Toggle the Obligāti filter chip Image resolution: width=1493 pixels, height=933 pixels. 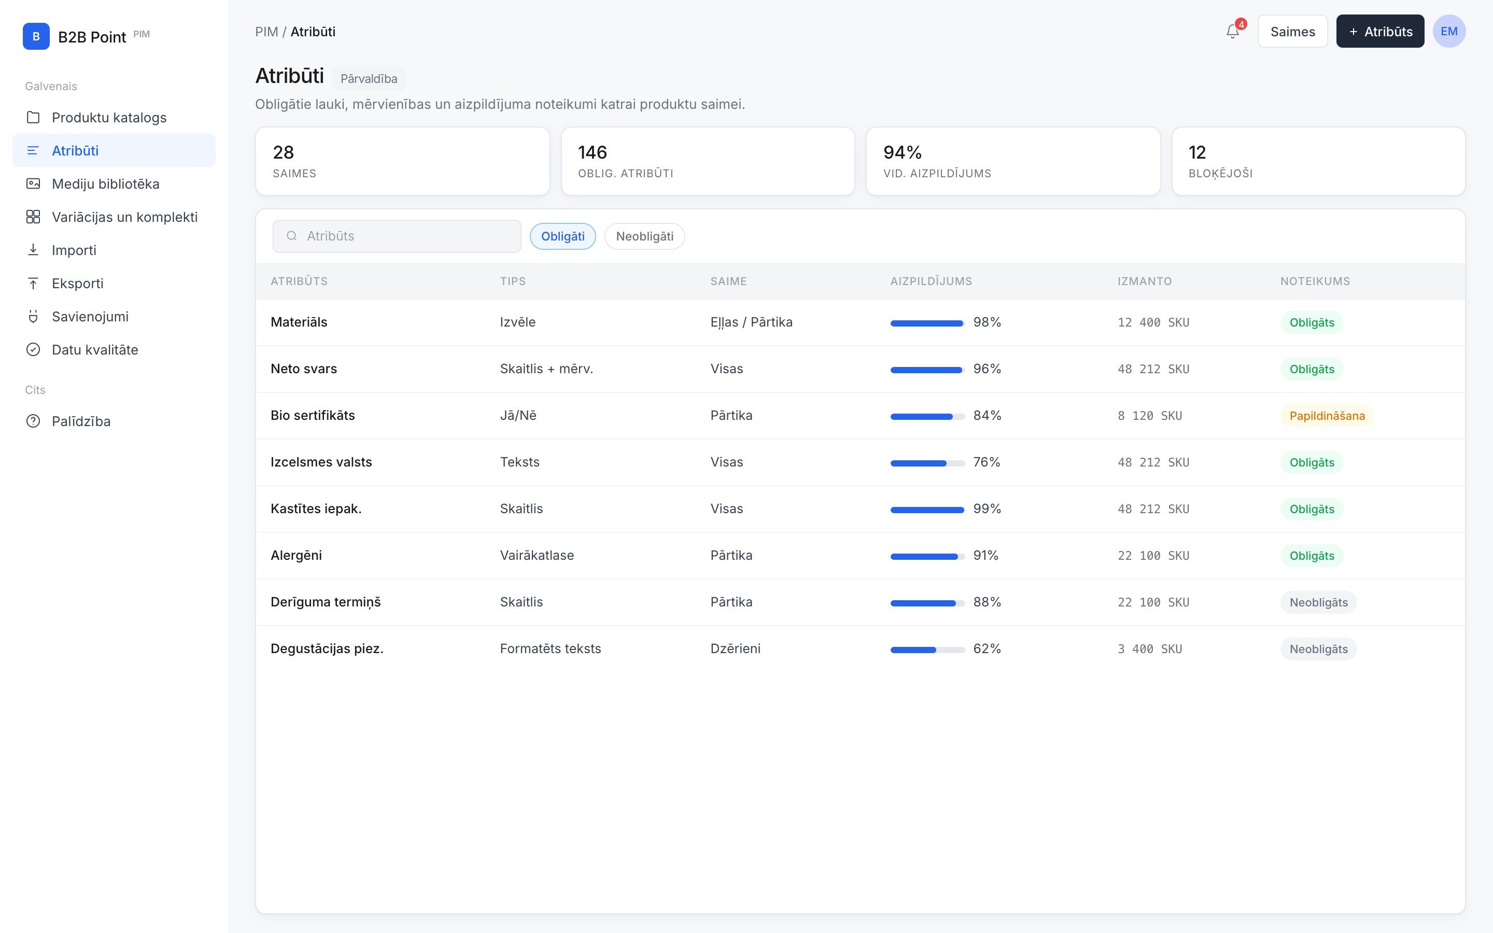click(562, 236)
